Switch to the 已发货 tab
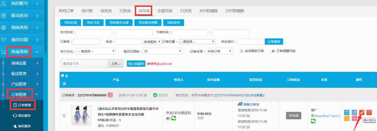The height and width of the screenshot is (131, 377). click(x=125, y=10)
